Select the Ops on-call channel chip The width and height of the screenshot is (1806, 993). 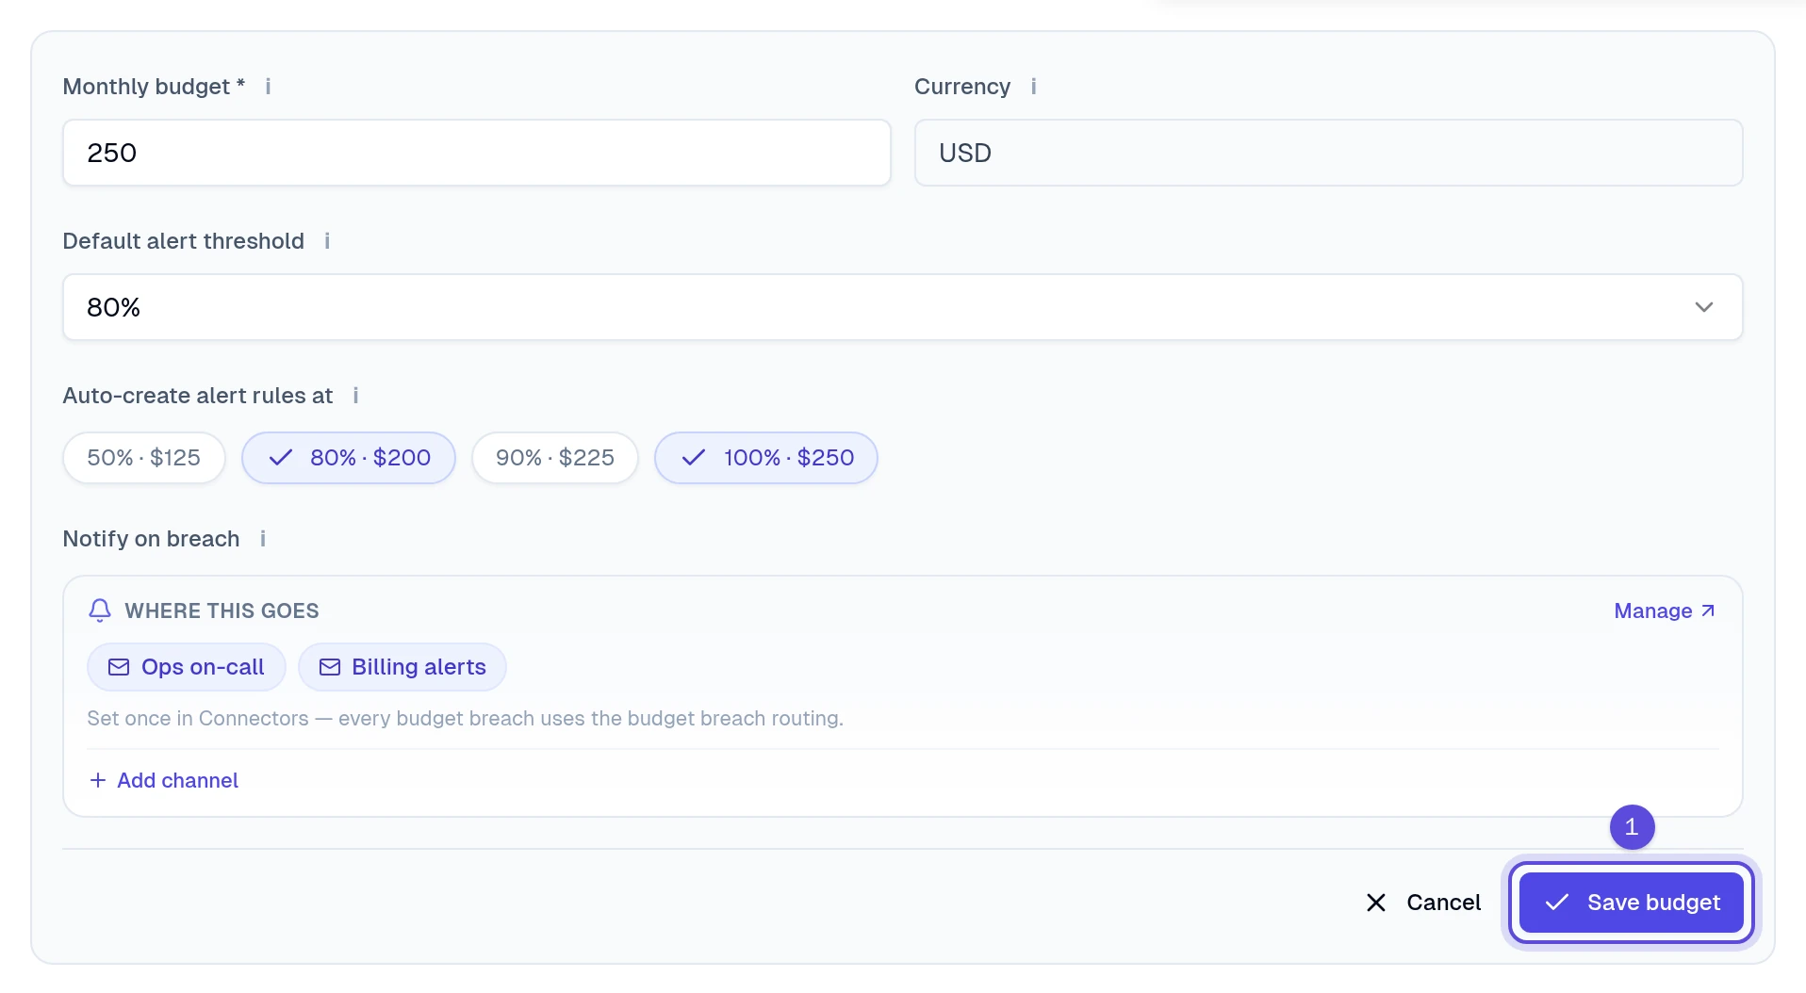click(x=187, y=667)
